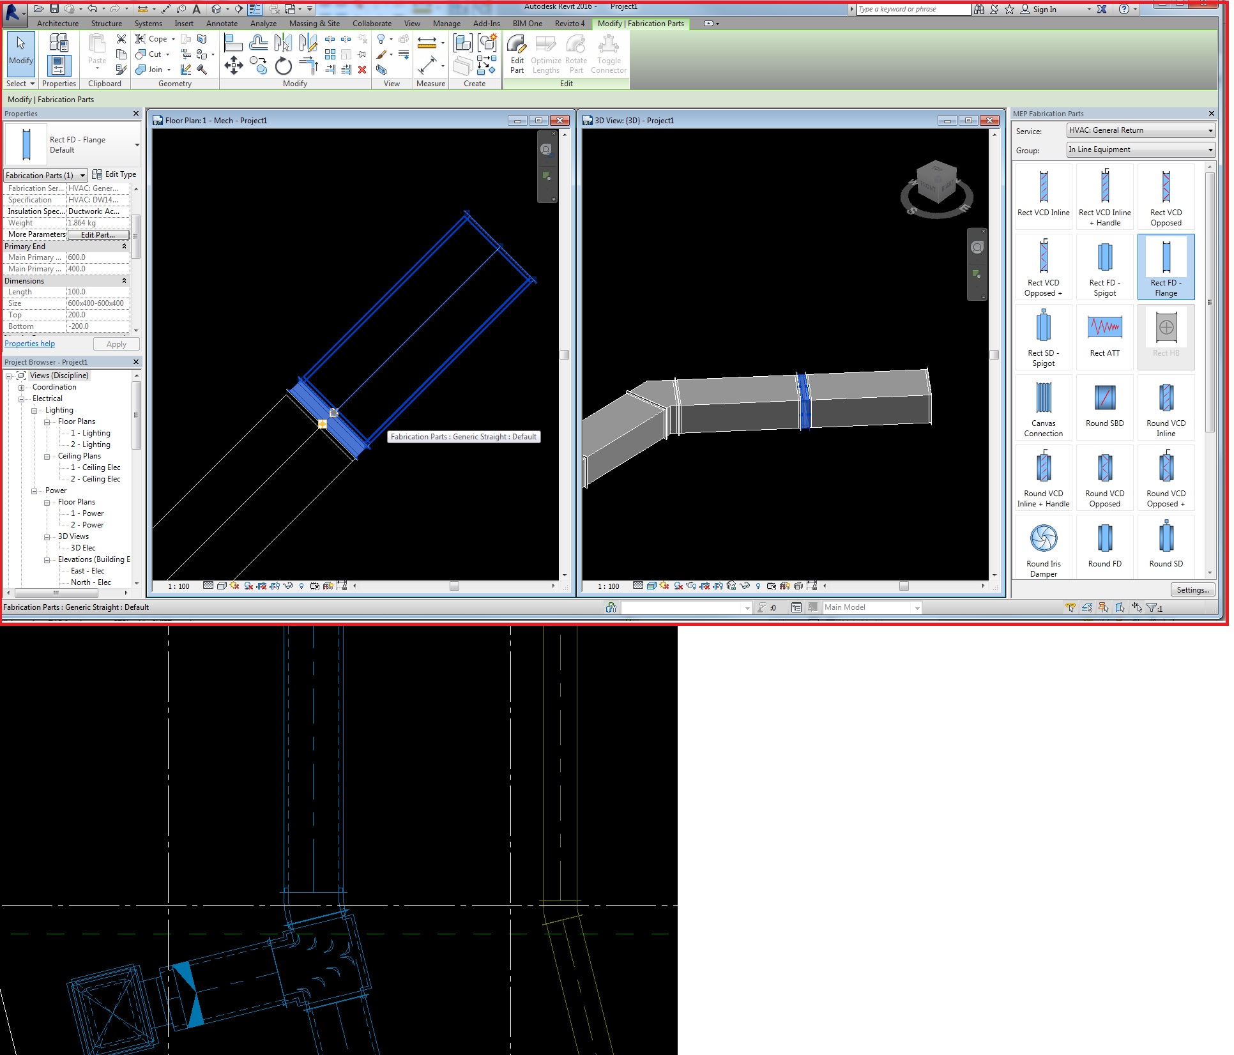This screenshot has width=1234, height=1055.
Task: Collapse the Electrical node in Project Browser
Action: tap(20, 398)
